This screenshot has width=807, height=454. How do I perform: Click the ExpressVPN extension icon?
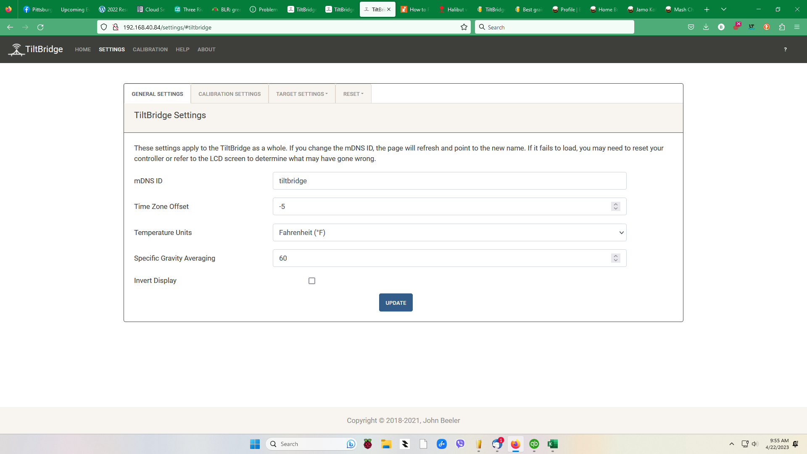pyautogui.click(x=737, y=26)
